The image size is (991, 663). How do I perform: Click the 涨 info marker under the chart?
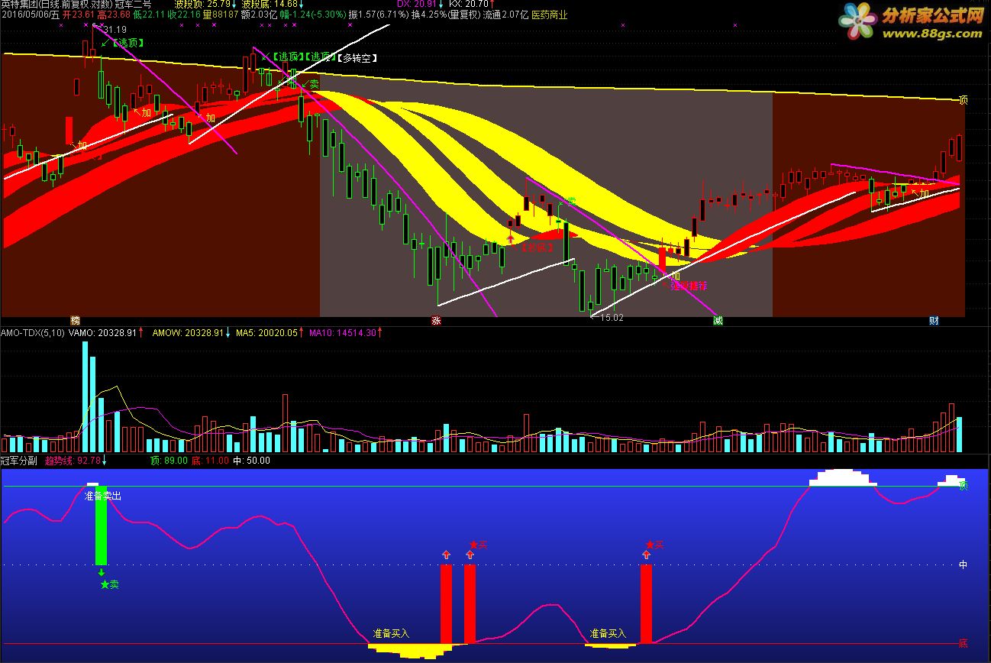point(436,321)
